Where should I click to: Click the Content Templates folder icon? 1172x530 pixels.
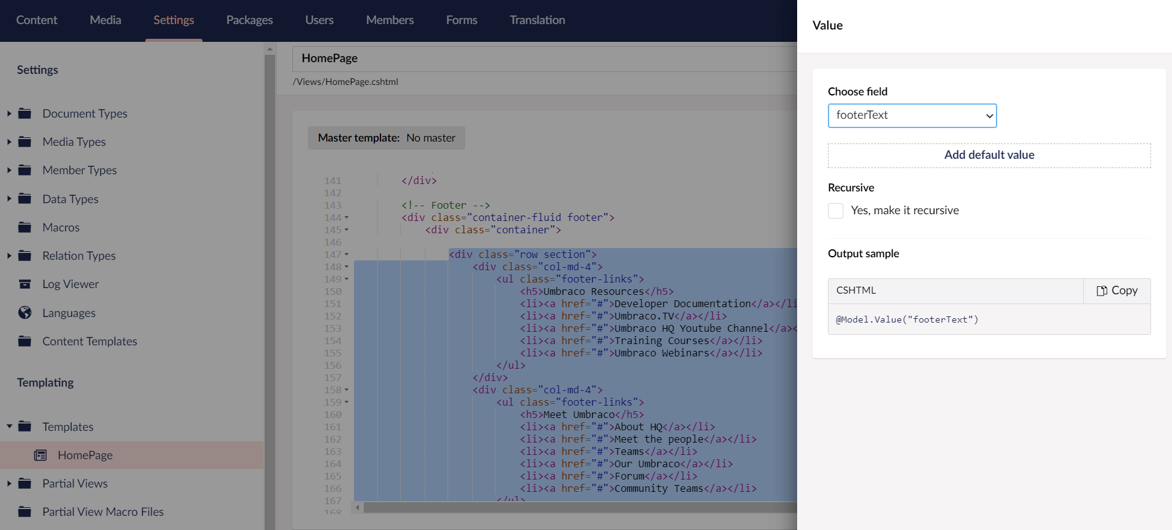pos(25,341)
